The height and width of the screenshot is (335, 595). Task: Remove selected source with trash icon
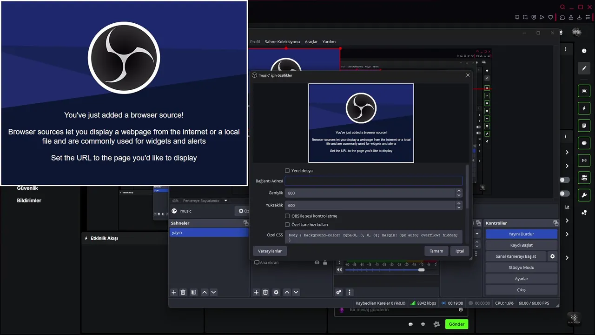[x=265, y=292]
